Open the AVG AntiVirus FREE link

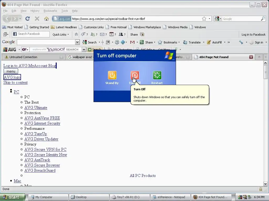(42, 118)
